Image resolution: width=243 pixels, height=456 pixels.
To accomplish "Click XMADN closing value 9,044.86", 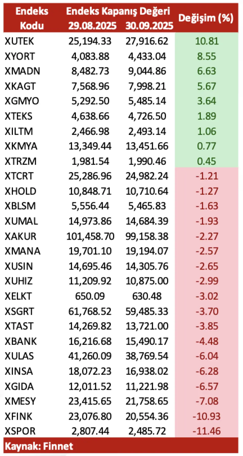I will point(147,71).
